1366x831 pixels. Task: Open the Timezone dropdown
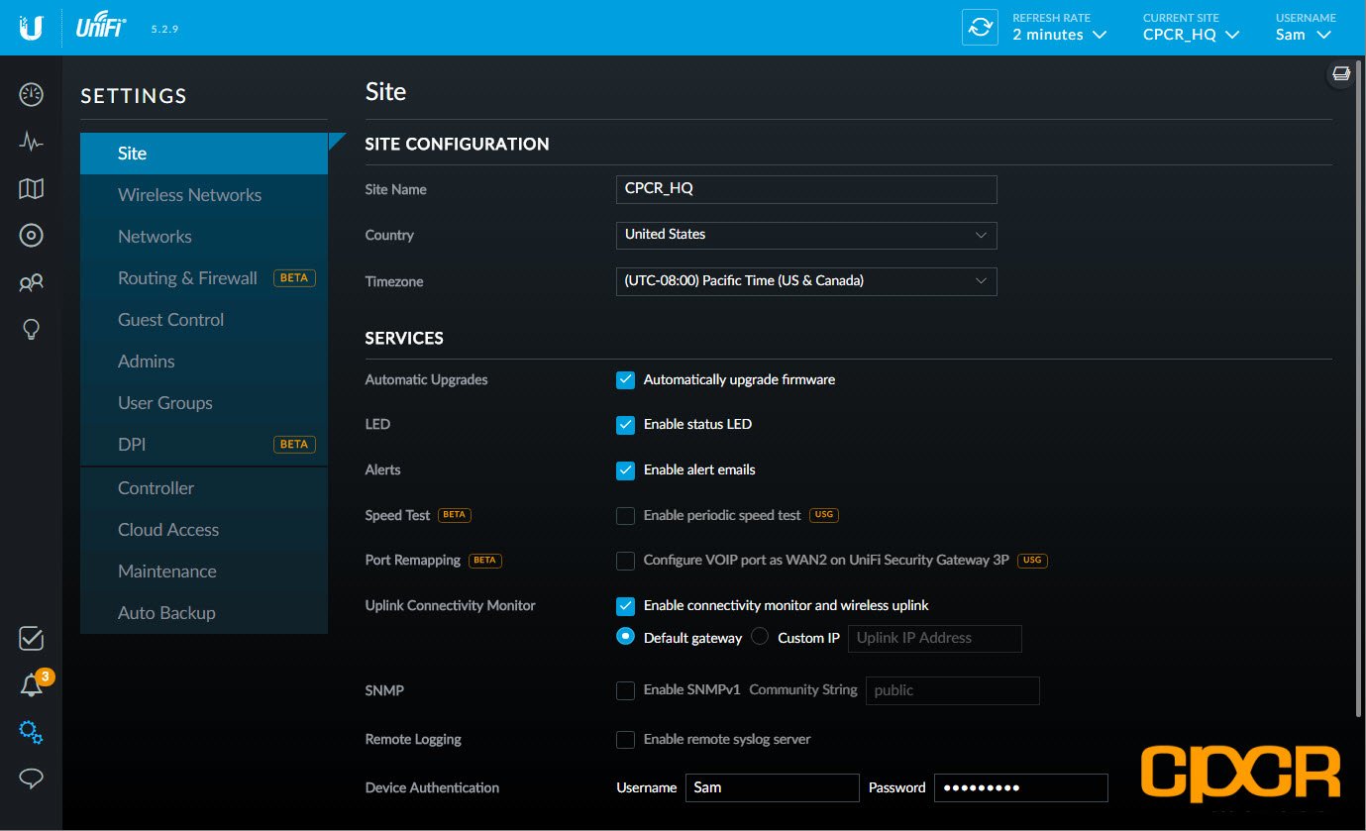806,281
